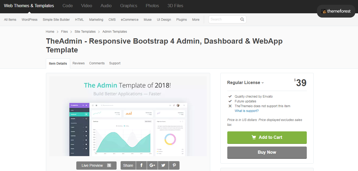The width and height of the screenshot is (358, 171).
Task: Open the Photos category
Action: click(x=152, y=6)
